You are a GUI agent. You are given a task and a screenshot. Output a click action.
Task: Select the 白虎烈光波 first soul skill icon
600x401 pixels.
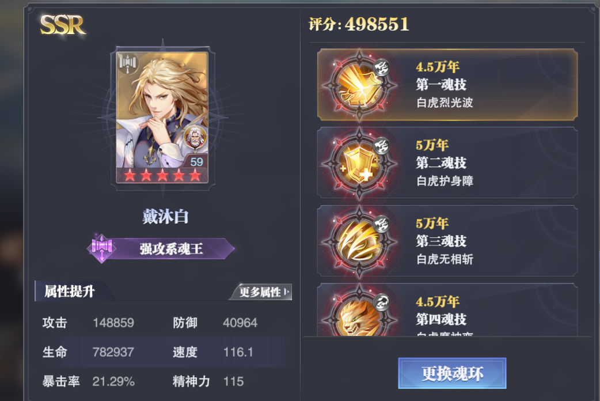click(359, 85)
